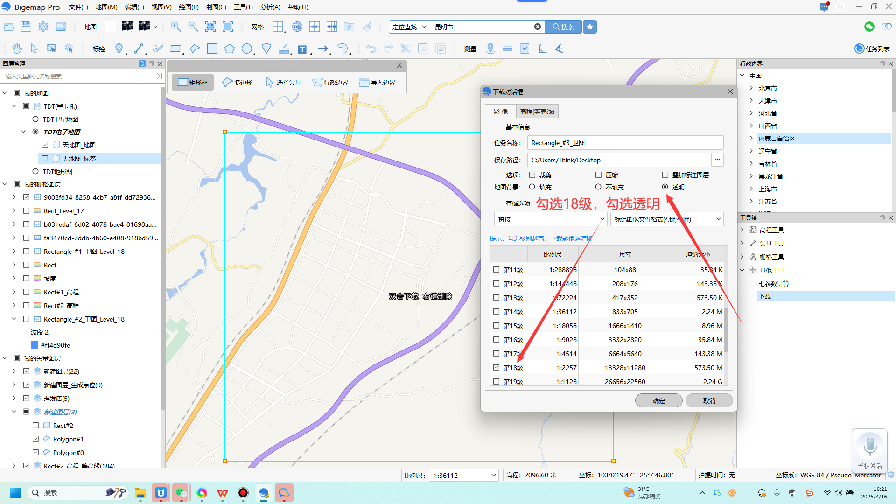Click the save disk icon
Viewport: 896px width, 504px height.
(x=26, y=27)
